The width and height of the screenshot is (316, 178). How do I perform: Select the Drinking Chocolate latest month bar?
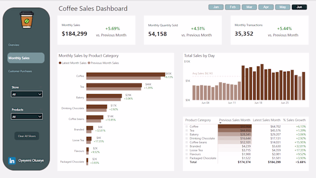tap(97, 107)
